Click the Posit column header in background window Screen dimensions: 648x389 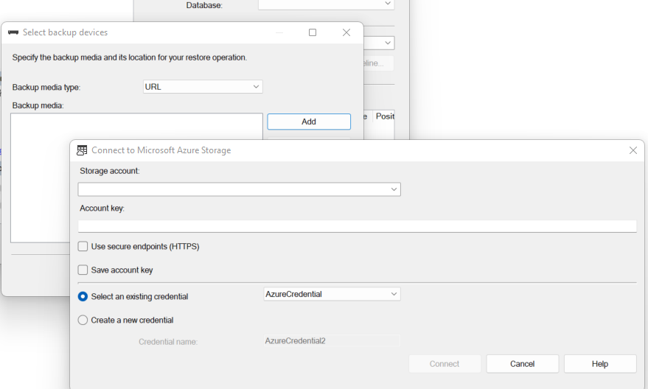coord(384,116)
